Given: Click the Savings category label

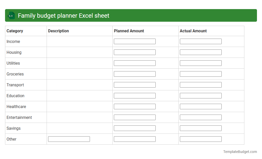Looking at the screenshot, I should 13,128.
